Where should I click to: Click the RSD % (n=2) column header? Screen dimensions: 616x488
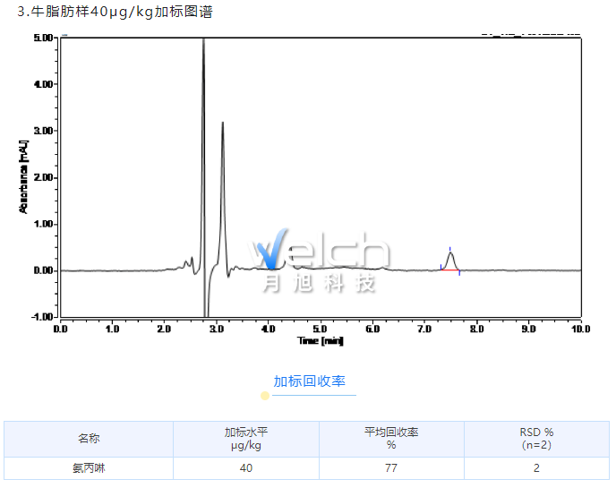(x=536, y=439)
